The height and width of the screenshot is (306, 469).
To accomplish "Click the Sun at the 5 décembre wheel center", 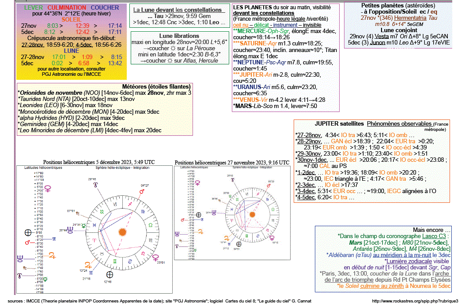I will 122,232.
